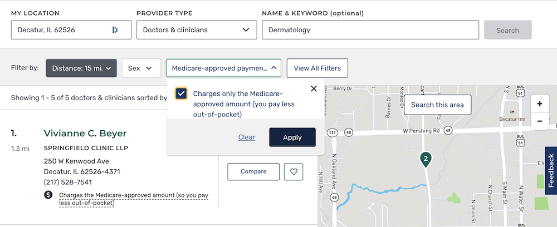Click the heart favorite icon for Vivianne Beyer
The image size is (557, 227).
[x=294, y=172]
